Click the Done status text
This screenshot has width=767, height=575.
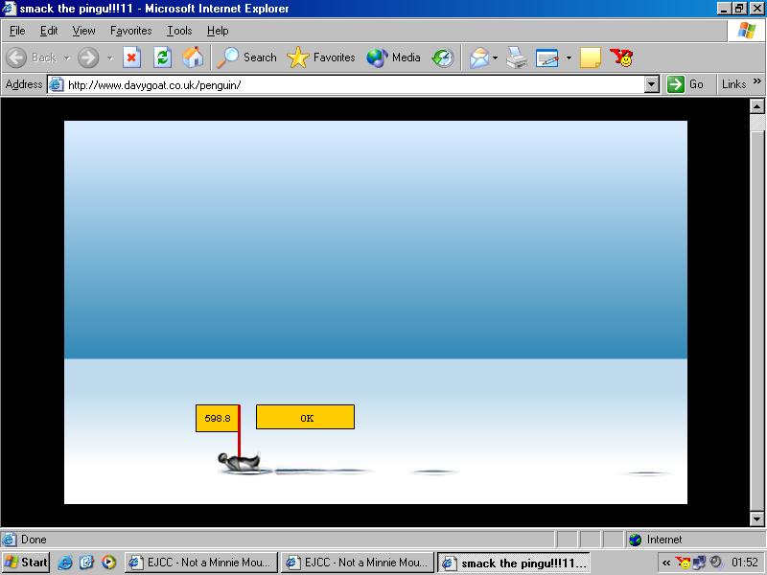coord(34,540)
